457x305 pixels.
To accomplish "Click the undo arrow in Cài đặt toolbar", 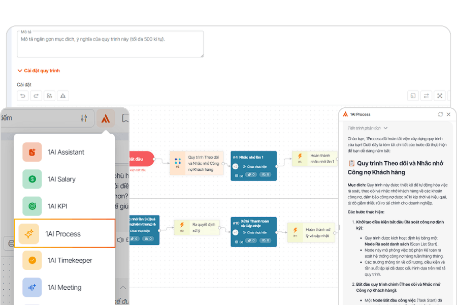I will pos(22,96).
